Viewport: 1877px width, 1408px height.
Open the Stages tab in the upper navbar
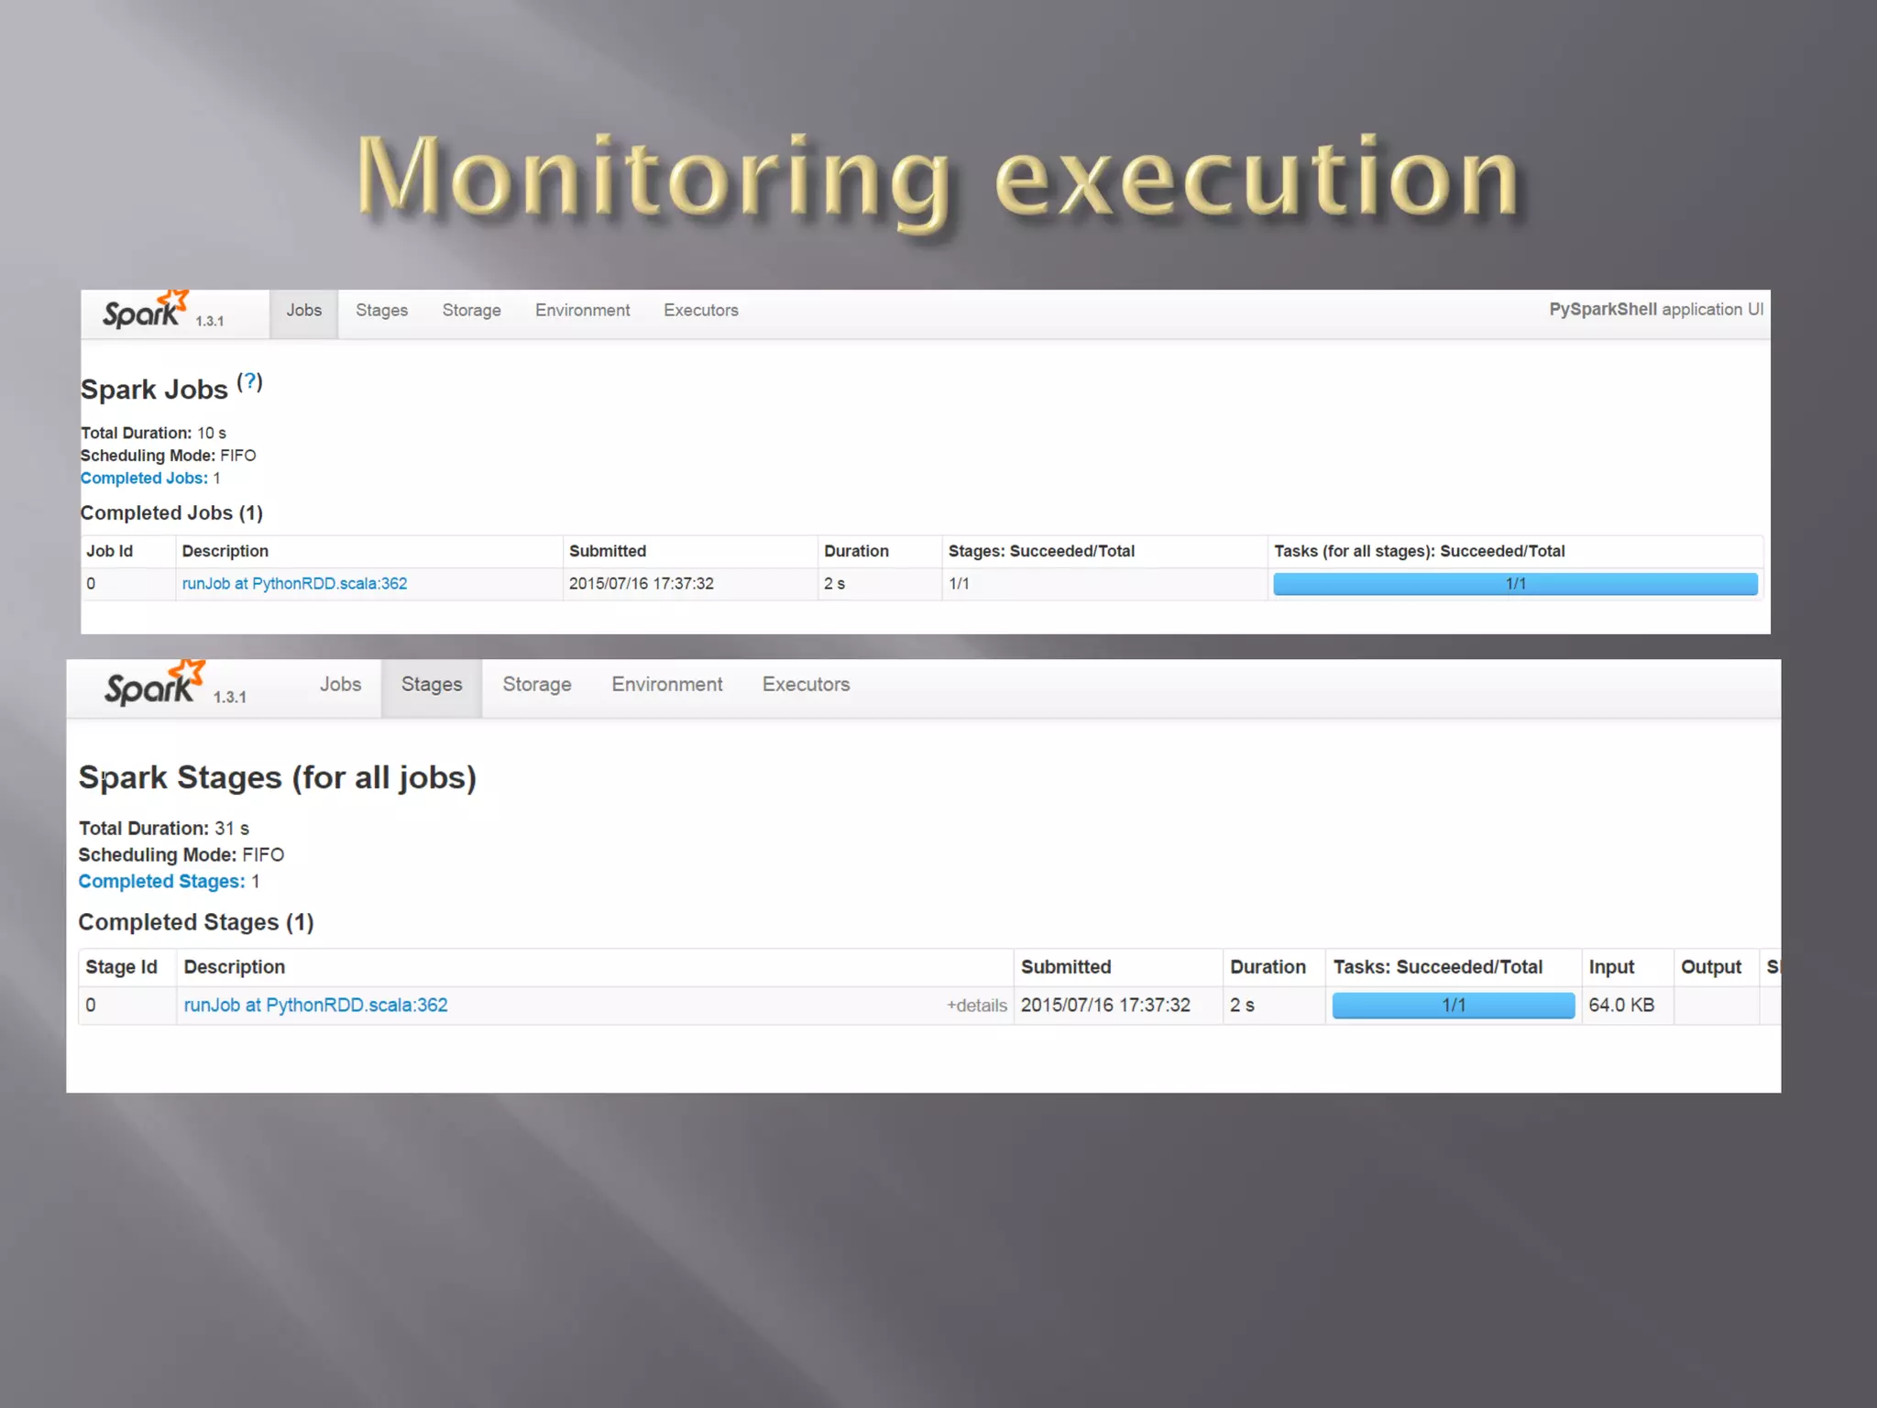[381, 311]
